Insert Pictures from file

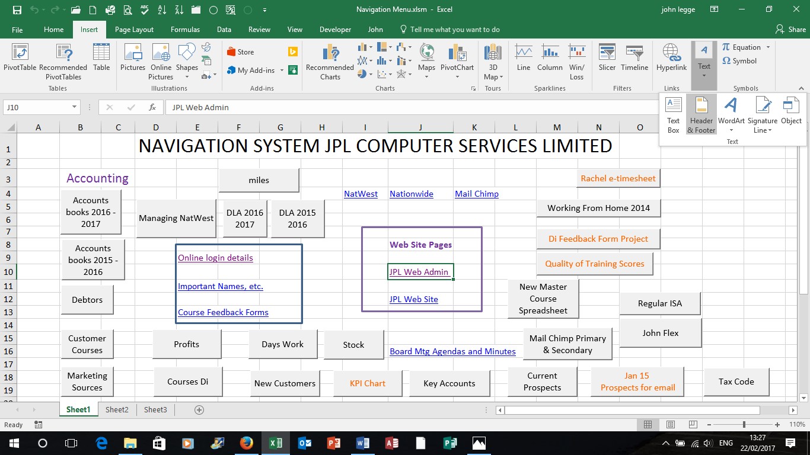pyautogui.click(x=133, y=58)
